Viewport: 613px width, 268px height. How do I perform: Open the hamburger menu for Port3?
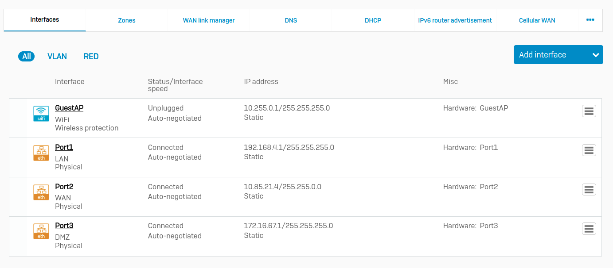click(x=589, y=229)
